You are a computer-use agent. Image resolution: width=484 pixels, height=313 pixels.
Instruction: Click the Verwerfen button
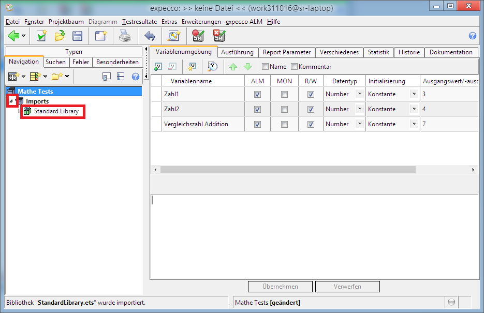pos(347,287)
